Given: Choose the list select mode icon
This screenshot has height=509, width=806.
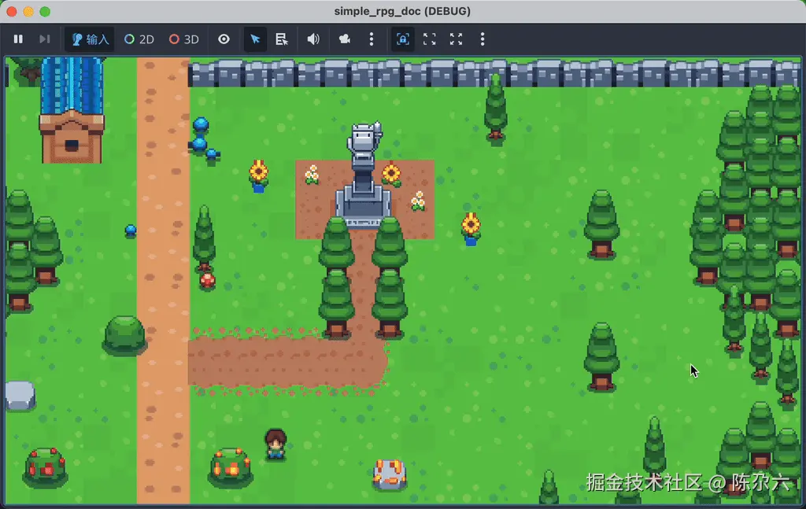Looking at the screenshot, I should pos(282,39).
